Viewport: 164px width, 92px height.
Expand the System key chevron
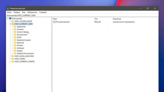[x=13, y=51]
